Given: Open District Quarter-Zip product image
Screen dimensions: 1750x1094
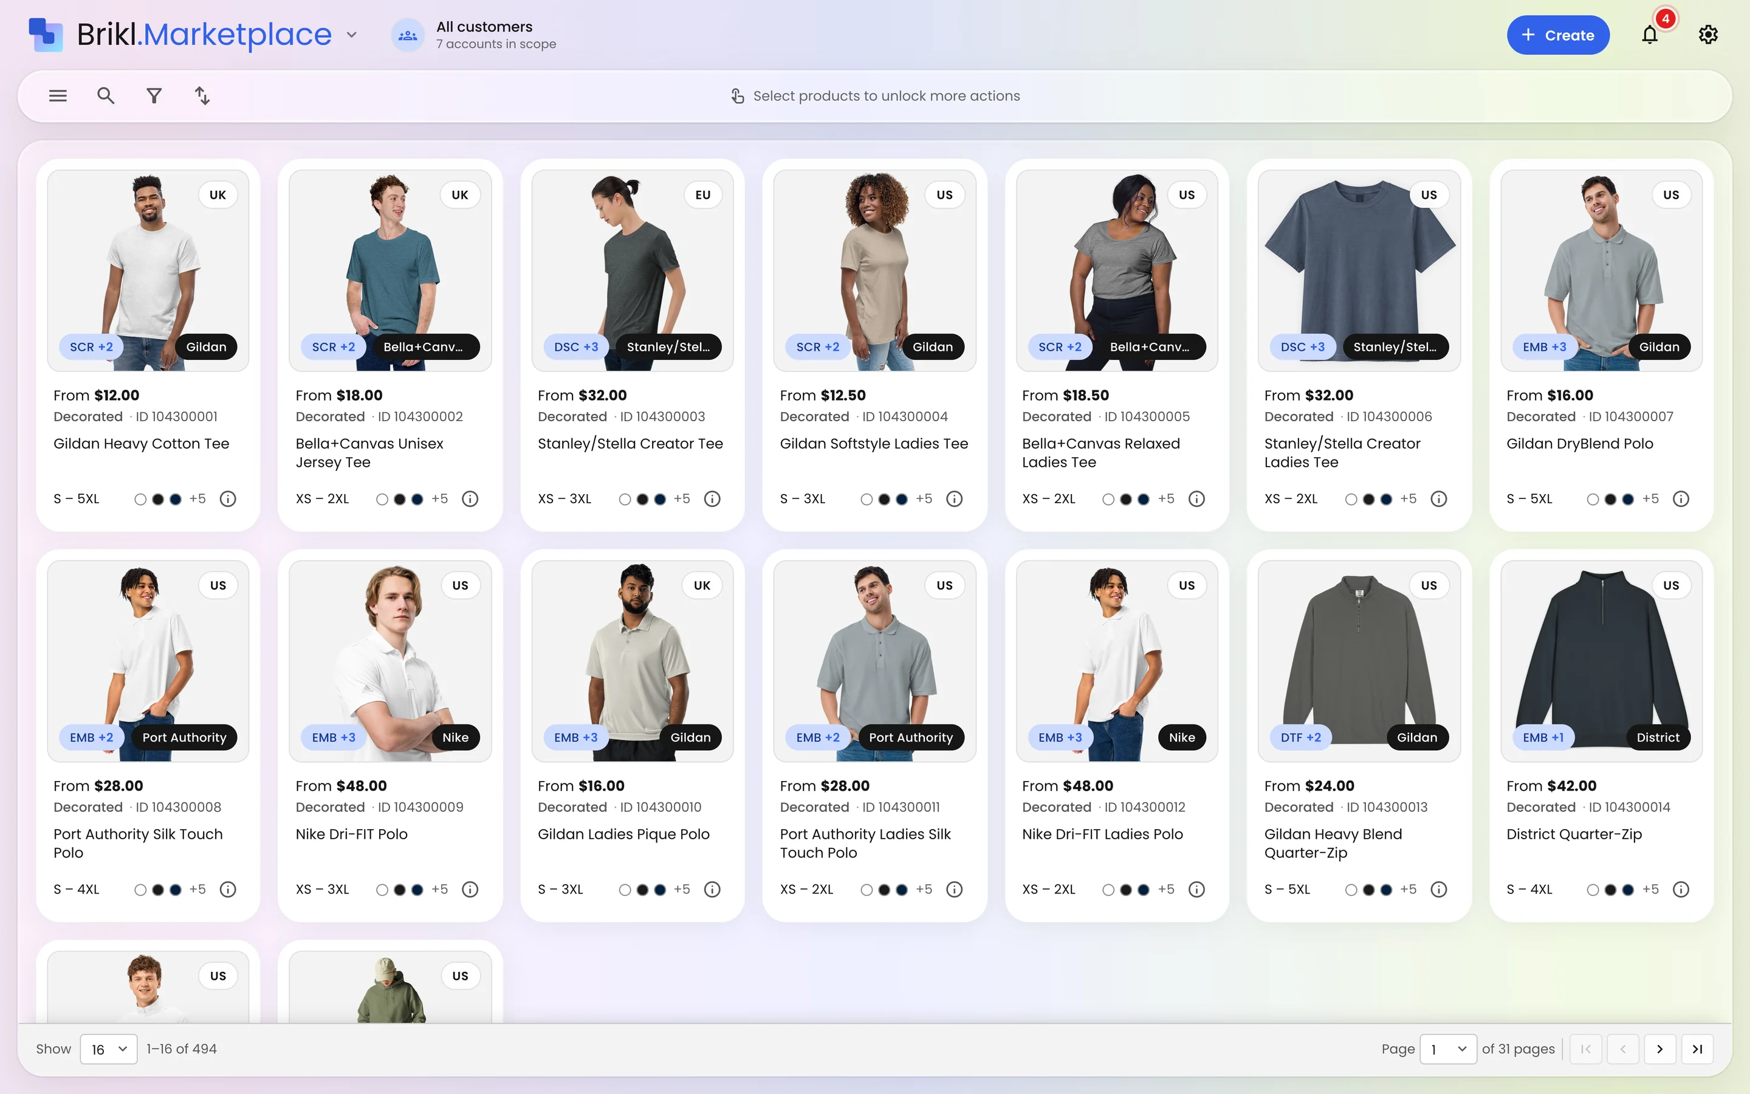Looking at the screenshot, I should pyautogui.click(x=1601, y=661).
